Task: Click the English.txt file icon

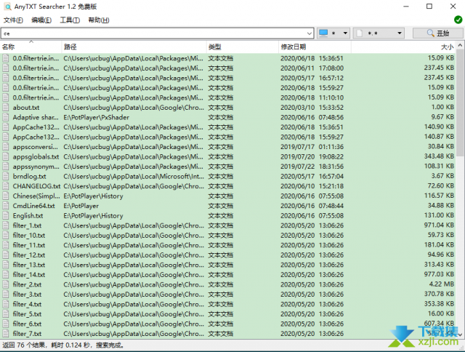Action: [x=6, y=216]
